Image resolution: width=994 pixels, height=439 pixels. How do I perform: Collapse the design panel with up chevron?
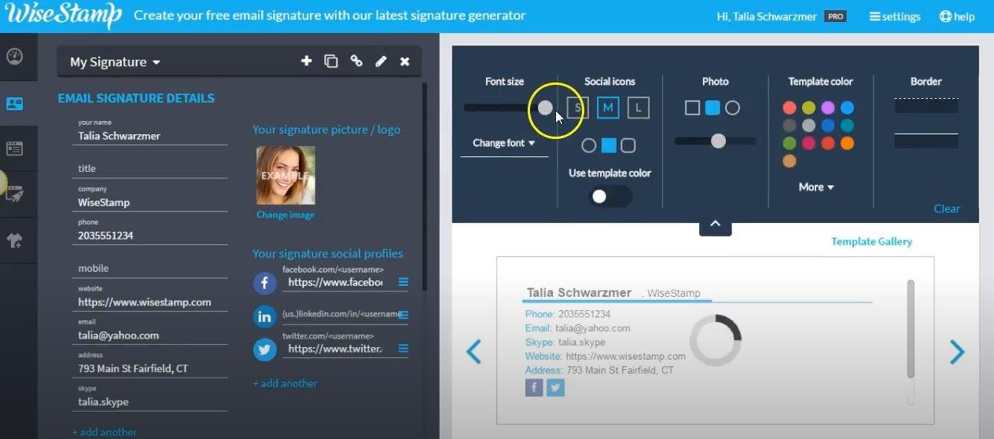tap(716, 225)
